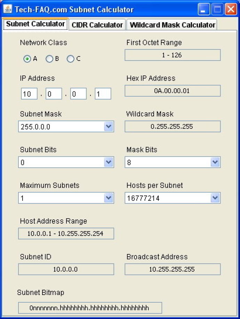
Task: Select Network Class B radio button
Action: 49,59
